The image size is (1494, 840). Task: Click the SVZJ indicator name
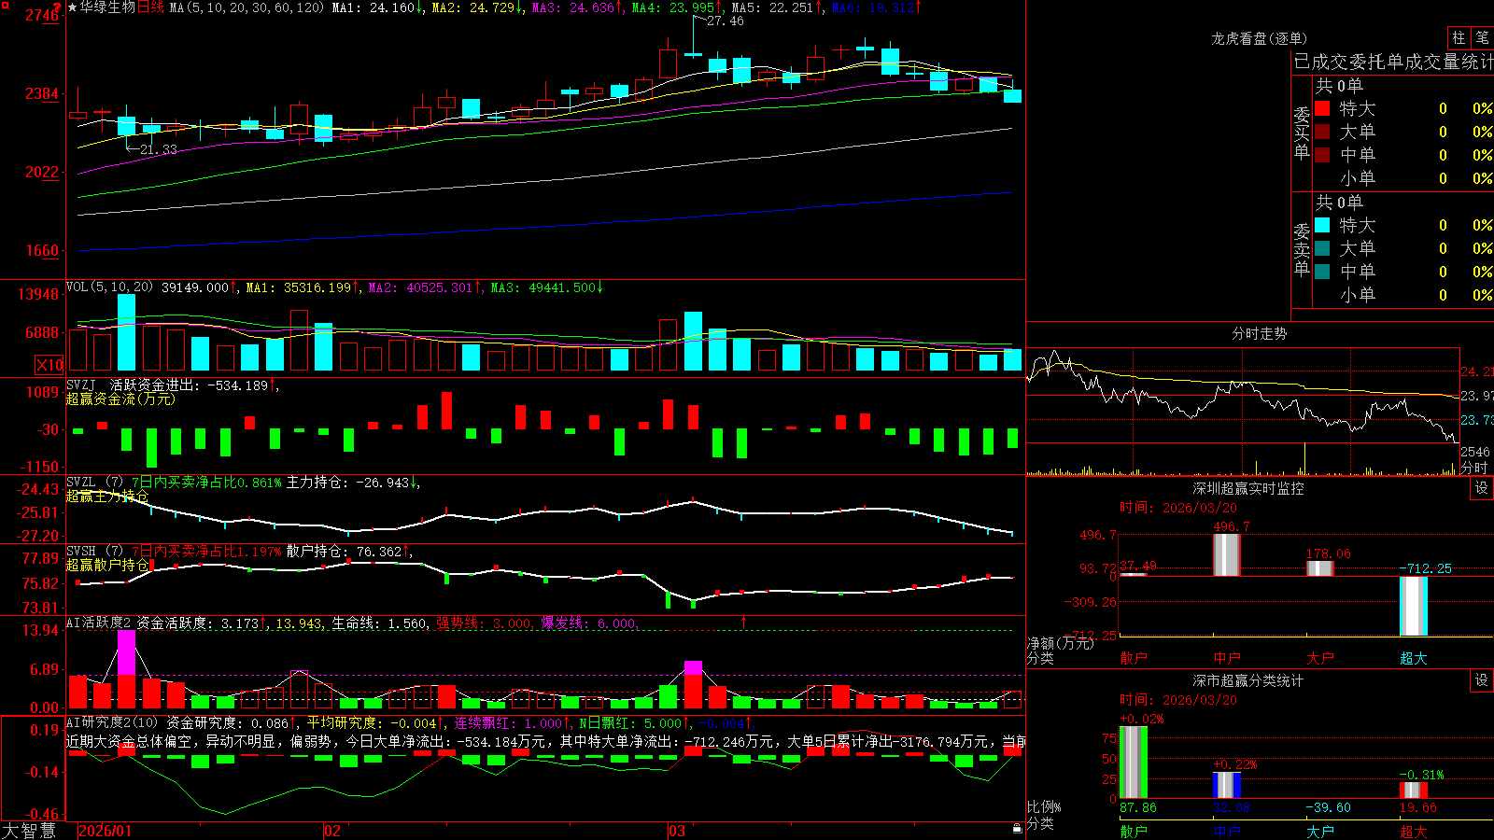tap(81, 385)
